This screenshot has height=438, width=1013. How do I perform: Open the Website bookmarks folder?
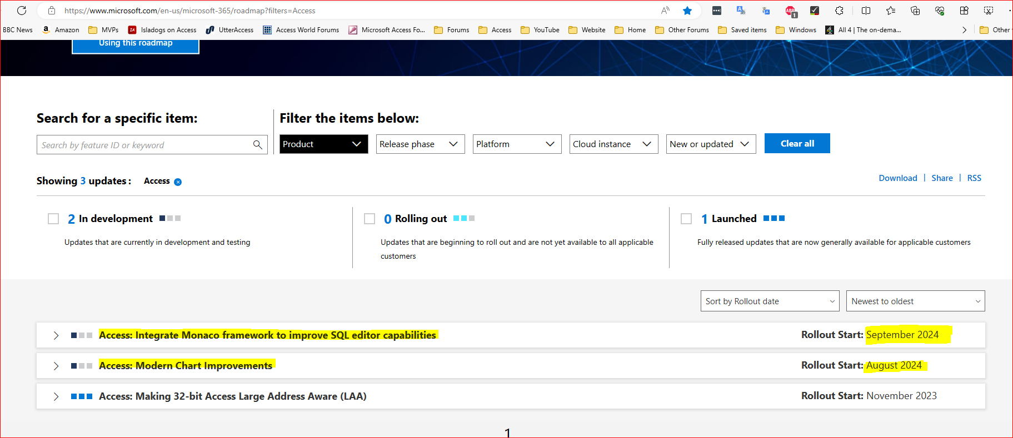587,30
